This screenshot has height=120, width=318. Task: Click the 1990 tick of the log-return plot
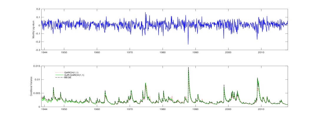(x=196, y=52)
